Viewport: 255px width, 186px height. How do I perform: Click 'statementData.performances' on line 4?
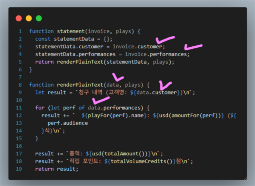pos(76,54)
